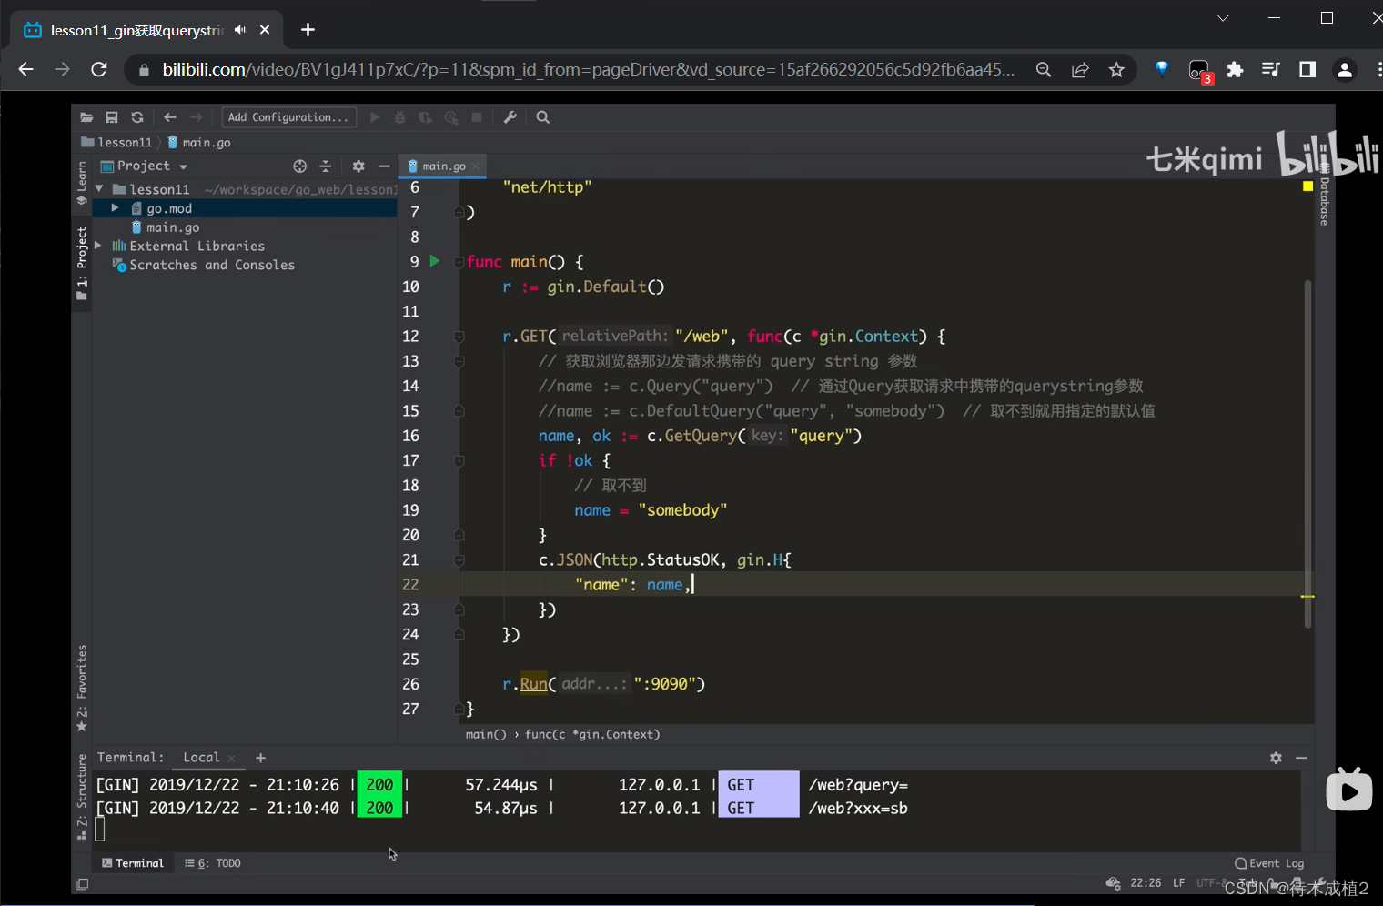Open the 6: TODO tool window tab
The width and height of the screenshot is (1383, 906).
point(213,863)
